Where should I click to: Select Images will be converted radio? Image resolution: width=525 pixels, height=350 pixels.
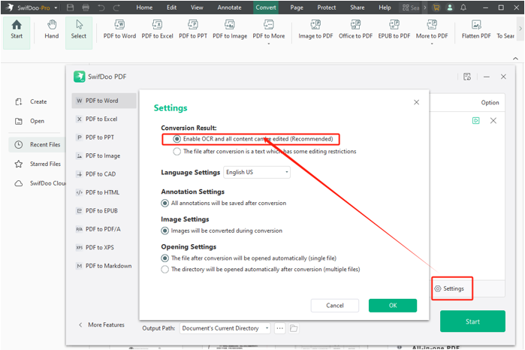tap(164, 231)
